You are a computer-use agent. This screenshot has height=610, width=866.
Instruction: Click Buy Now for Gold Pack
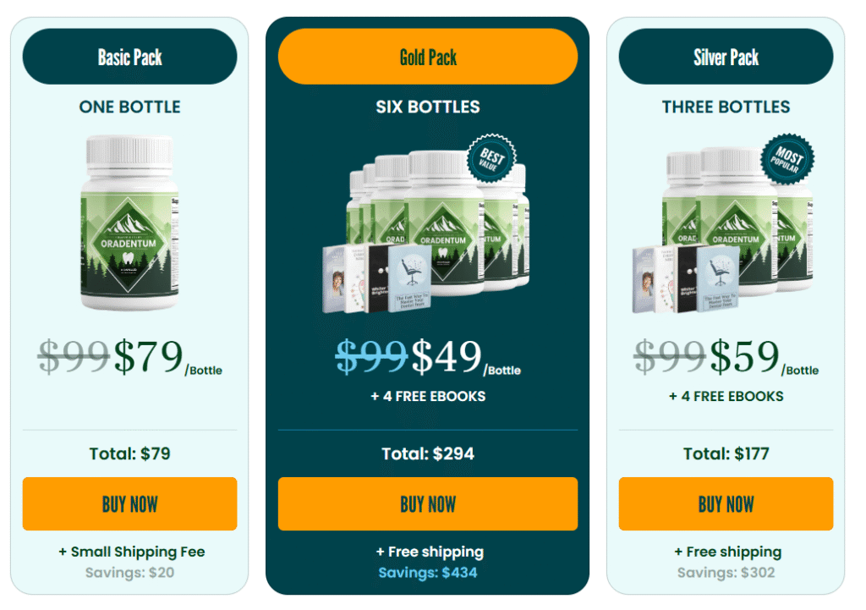point(428,503)
